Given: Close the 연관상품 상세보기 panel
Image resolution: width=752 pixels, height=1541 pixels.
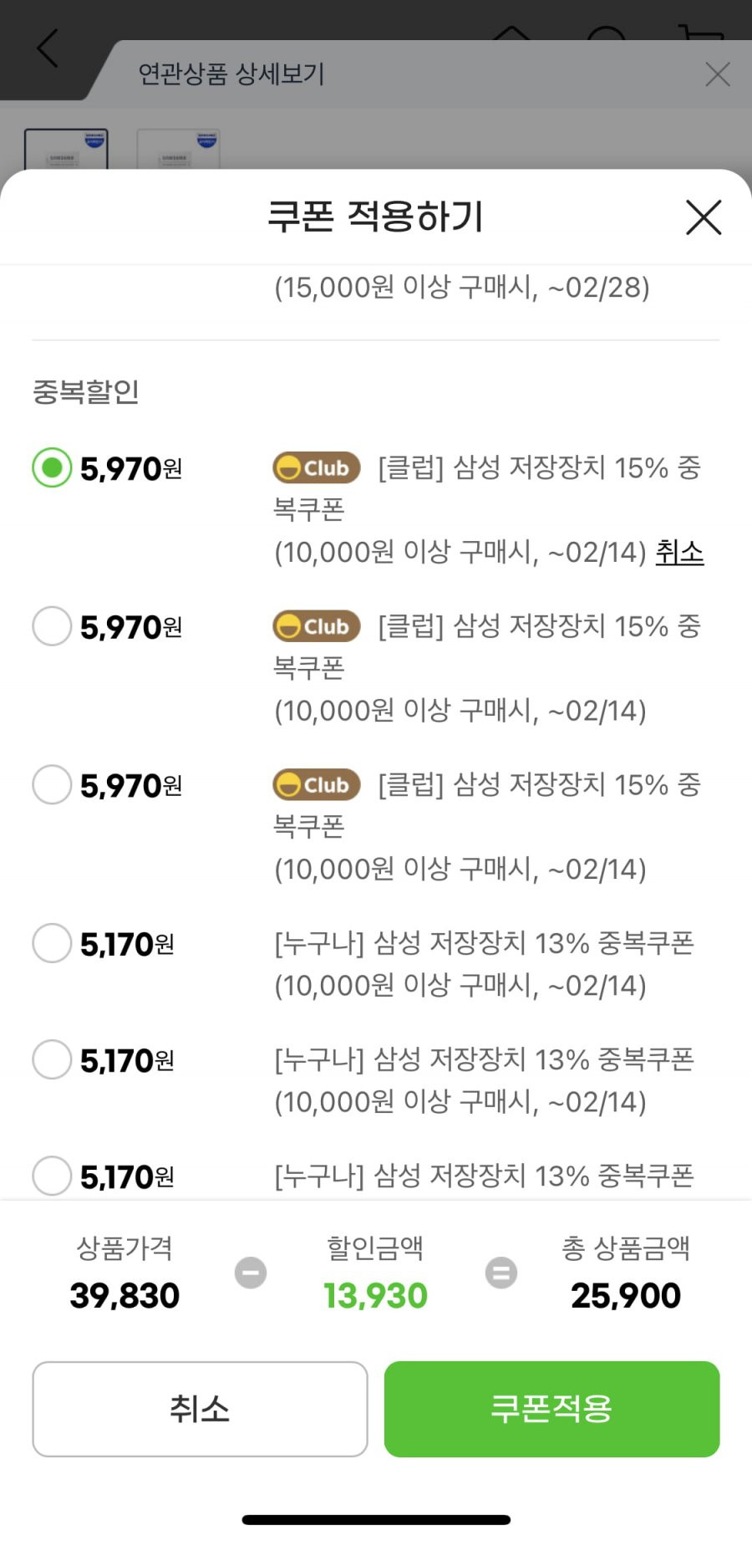Looking at the screenshot, I should click(718, 74).
